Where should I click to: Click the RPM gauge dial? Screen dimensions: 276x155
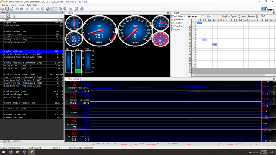pyautogui.click(x=99, y=31)
